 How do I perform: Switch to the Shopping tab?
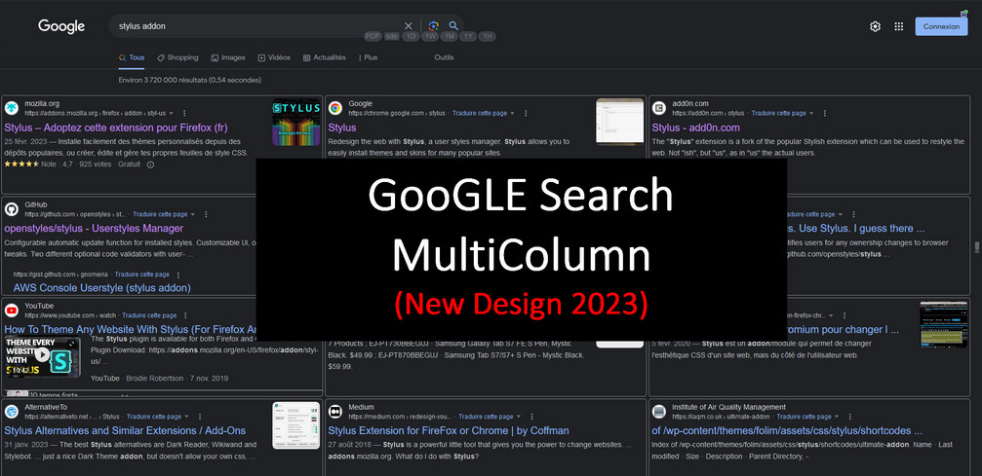177,57
